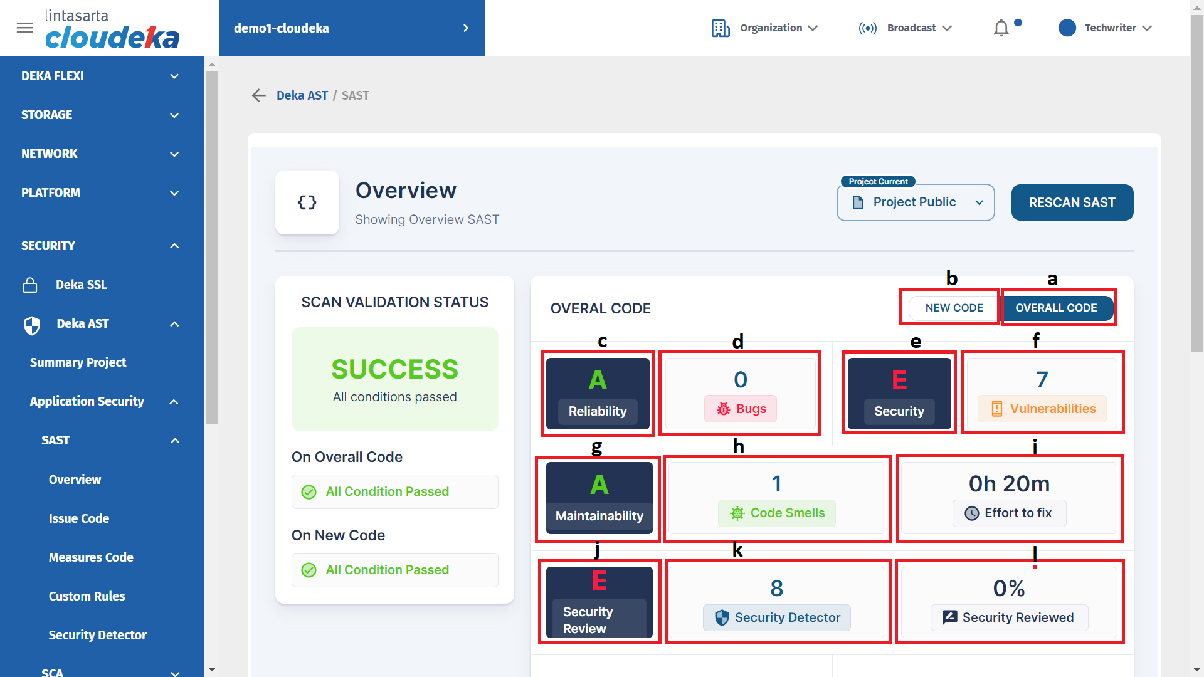1204x677 pixels.
Task: Click the notification bell icon
Action: pyautogui.click(x=1001, y=28)
